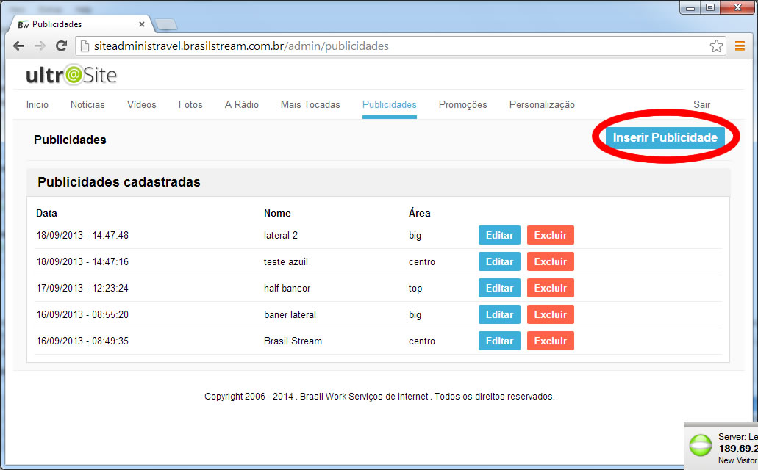The width and height of the screenshot is (758, 470).
Task: Click the green server status icon
Action: point(700,445)
